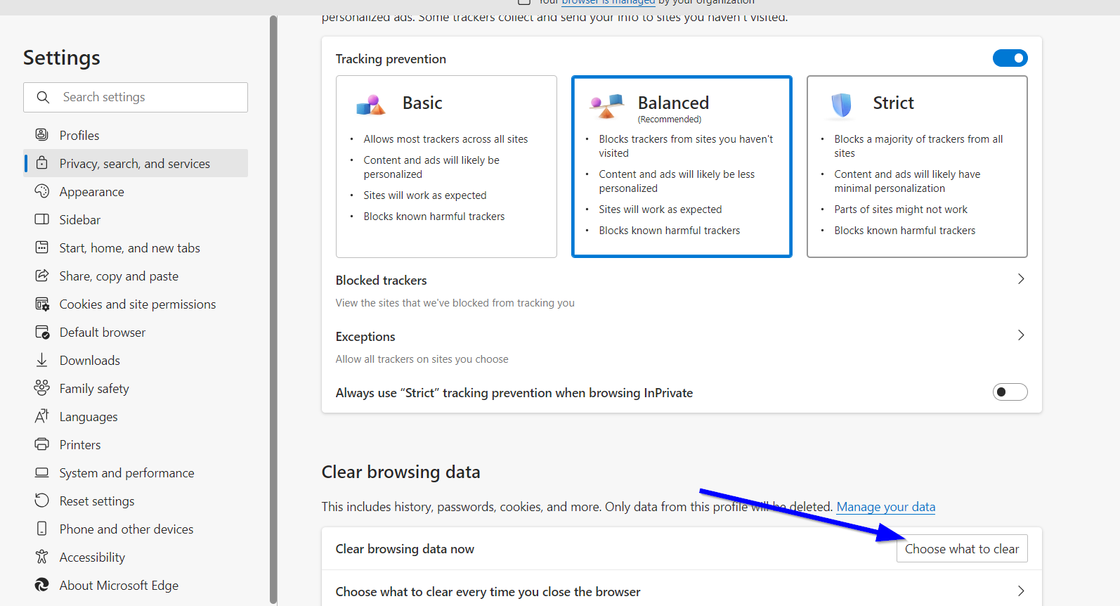Viewport: 1120px width, 606px height.
Task: Click the Languages icon
Action: (x=42, y=416)
